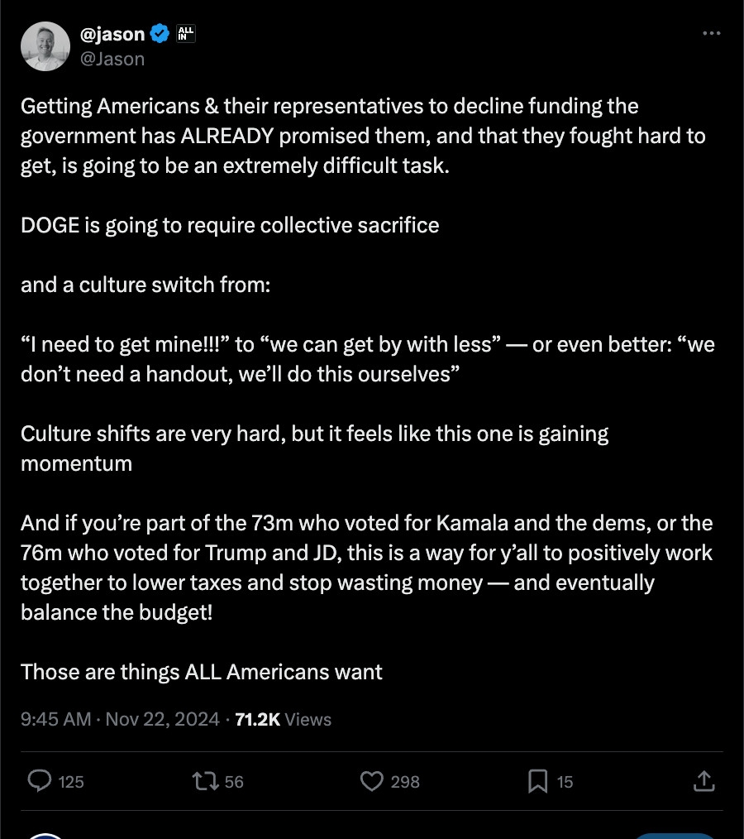The width and height of the screenshot is (744, 839).
Task: Open the three-dot more options menu
Action: (711, 34)
